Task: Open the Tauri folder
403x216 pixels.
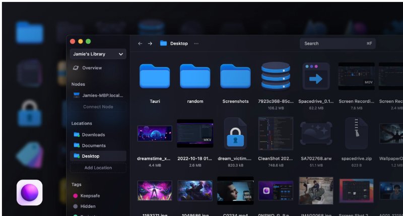Action: [x=155, y=76]
